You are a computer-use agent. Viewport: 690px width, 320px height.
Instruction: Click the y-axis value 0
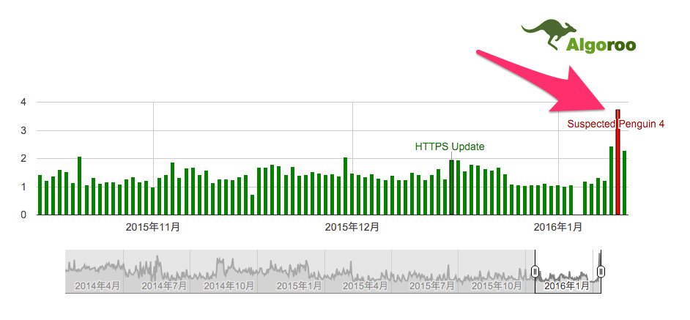coord(23,215)
